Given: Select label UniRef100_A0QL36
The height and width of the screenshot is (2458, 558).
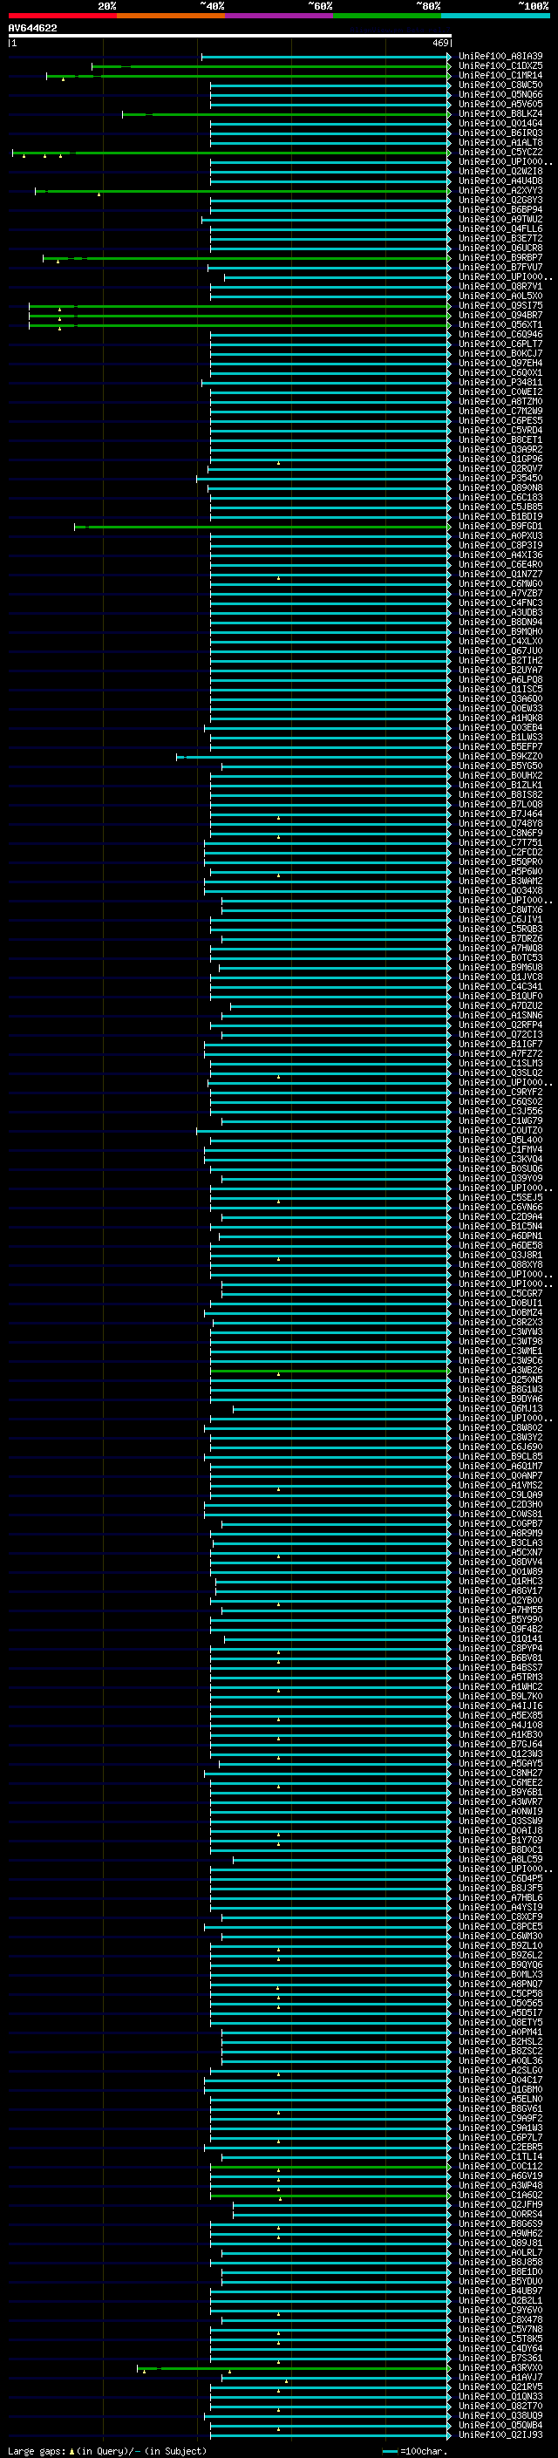Looking at the screenshot, I should point(500,2061).
